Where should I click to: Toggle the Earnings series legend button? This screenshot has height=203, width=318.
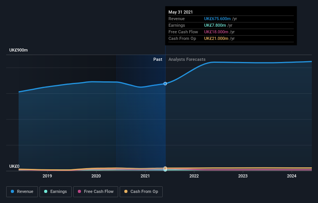pos(55,192)
